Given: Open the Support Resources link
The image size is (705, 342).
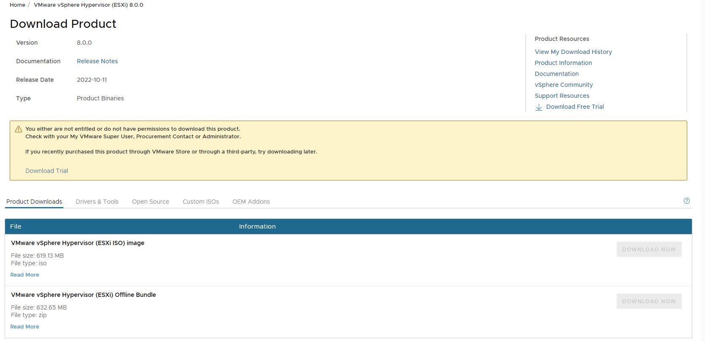Looking at the screenshot, I should [x=562, y=96].
